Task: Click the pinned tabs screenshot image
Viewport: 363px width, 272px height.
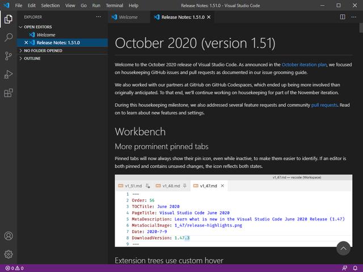Action: 233,211
